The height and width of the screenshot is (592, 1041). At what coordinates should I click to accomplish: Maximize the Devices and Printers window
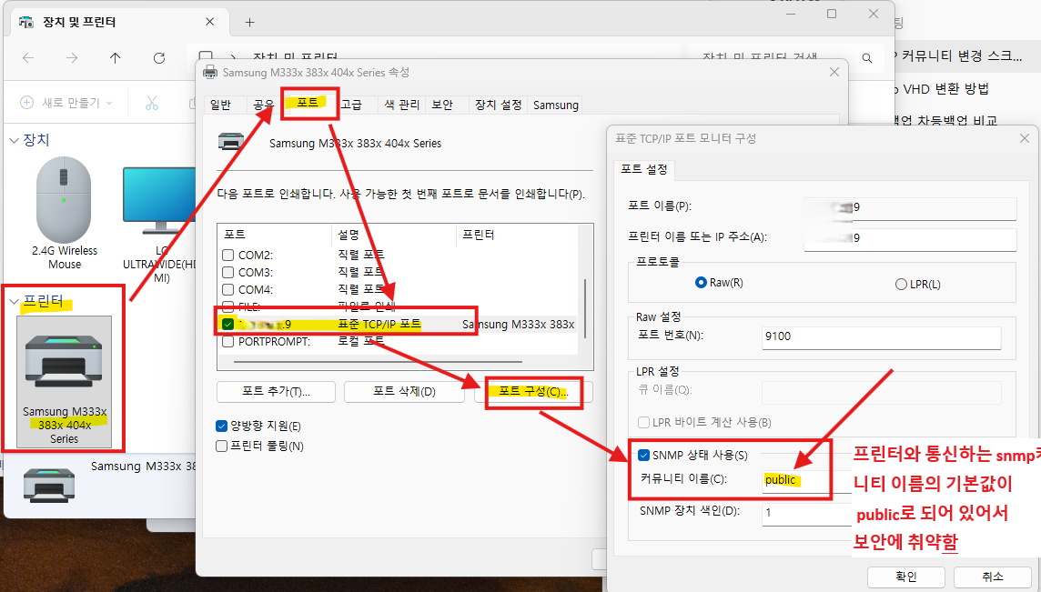832,14
